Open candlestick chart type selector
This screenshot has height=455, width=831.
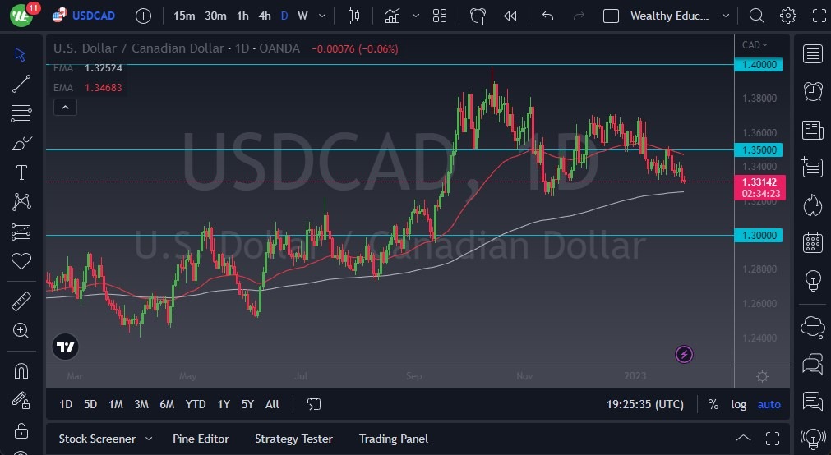click(x=353, y=16)
